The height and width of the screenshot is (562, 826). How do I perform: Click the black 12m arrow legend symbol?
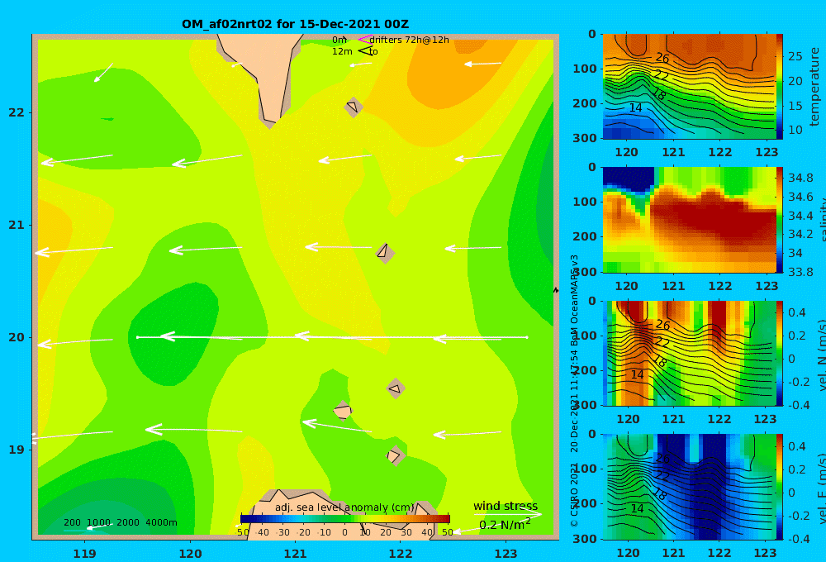pos(366,50)
